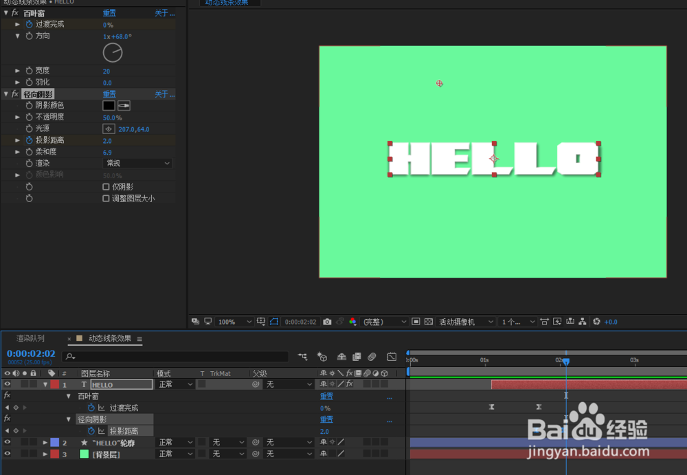This screenshot has width=687, height=475.
Task: Open blend mode dropdown for HELLO layer
Action: (175, 384)
